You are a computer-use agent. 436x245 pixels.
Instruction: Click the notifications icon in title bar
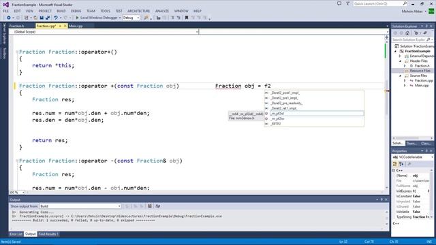coord(339,3)
